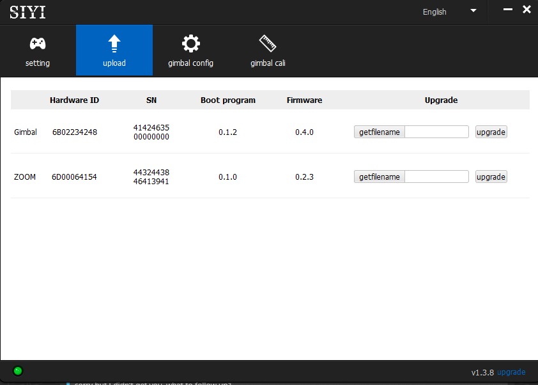Click the v1.3.8 version label
This screenshot has height=385, width=538.
point(482,373)
